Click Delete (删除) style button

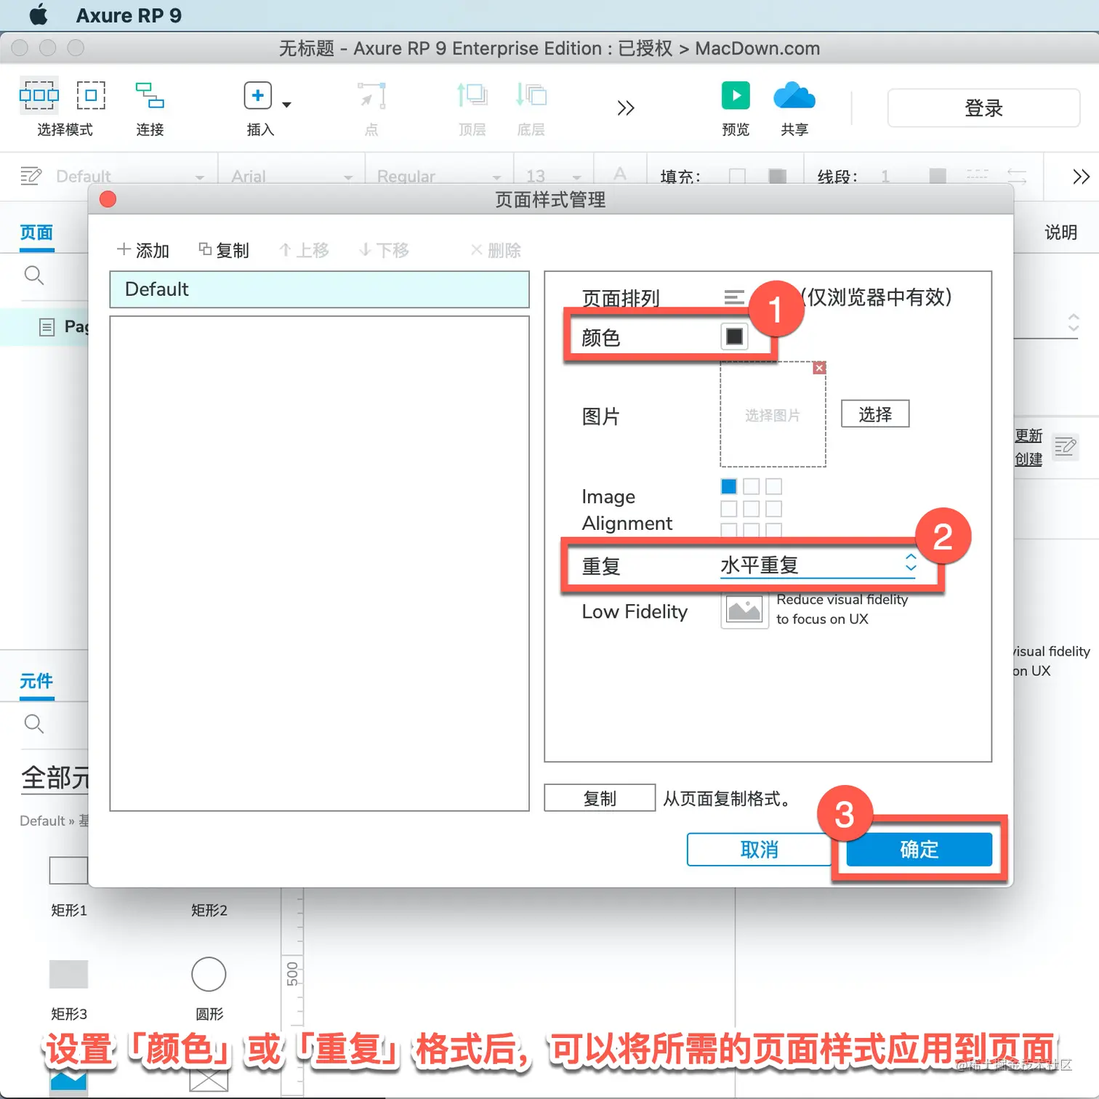point(496,250)
